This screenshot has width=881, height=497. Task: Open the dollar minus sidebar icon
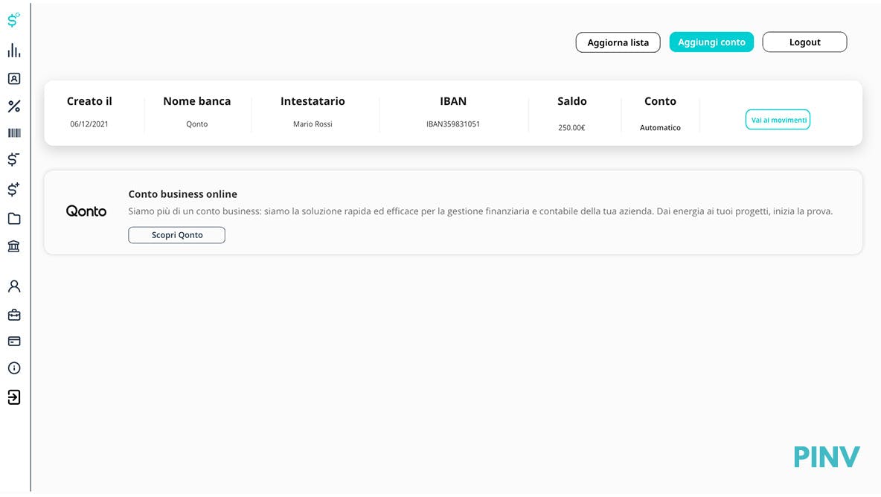(x=13, y=159)
